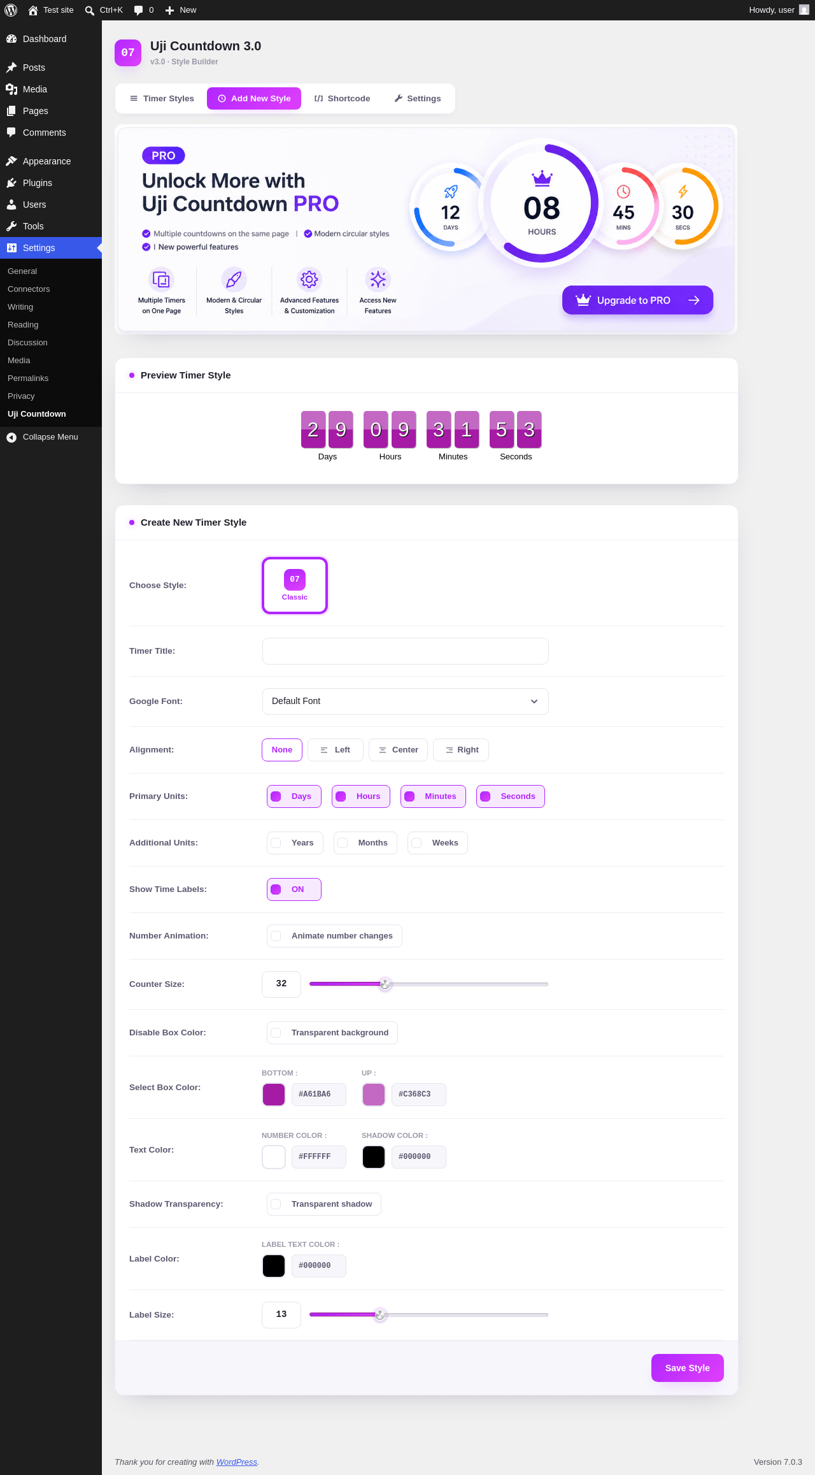Toggle the Days primary unit
Image resolution: width=815 pixels, height=1475 pixels.
click(294, 796)
